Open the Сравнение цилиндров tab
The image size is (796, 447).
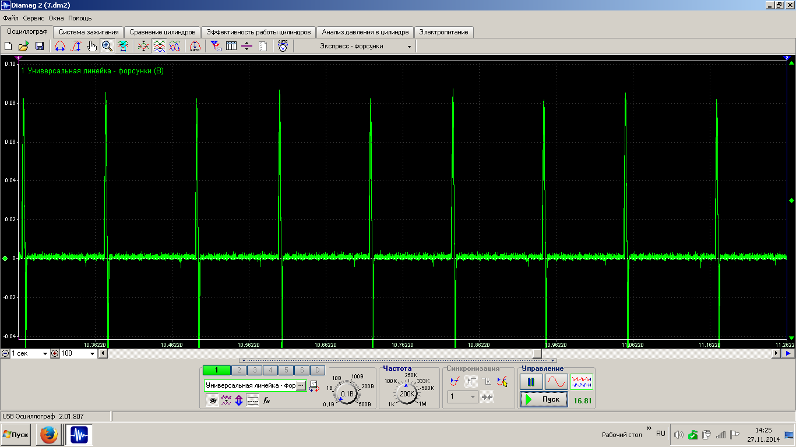point(163,32)
